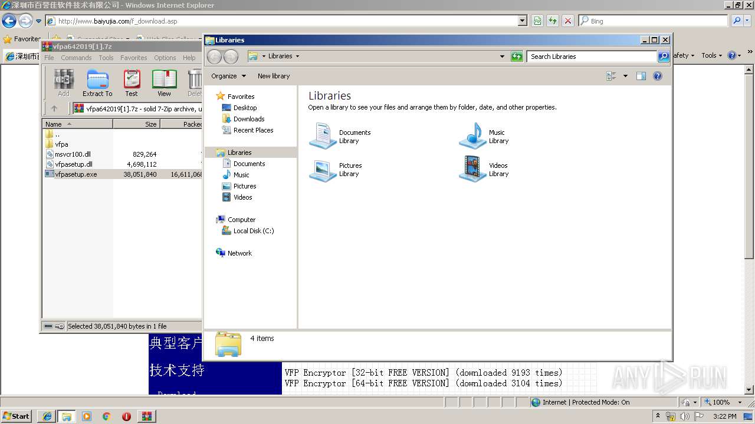Click the Bing search box

(653, 21)
